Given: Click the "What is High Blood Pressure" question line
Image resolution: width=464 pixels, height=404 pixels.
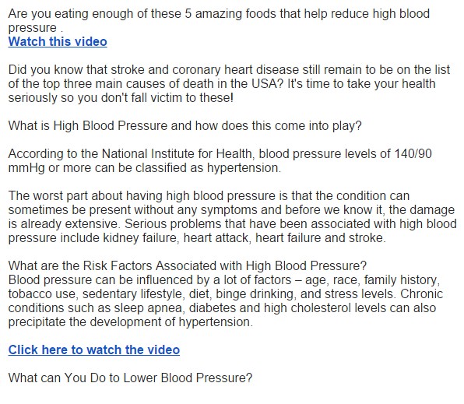Looking at the screenshot, I should point(185,126).
